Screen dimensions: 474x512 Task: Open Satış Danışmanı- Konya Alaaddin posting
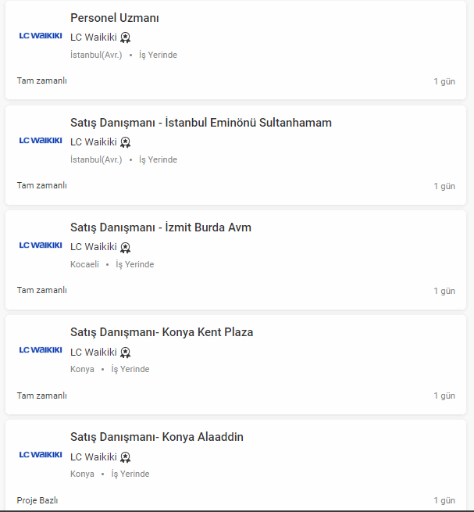(x=156, y=437)
